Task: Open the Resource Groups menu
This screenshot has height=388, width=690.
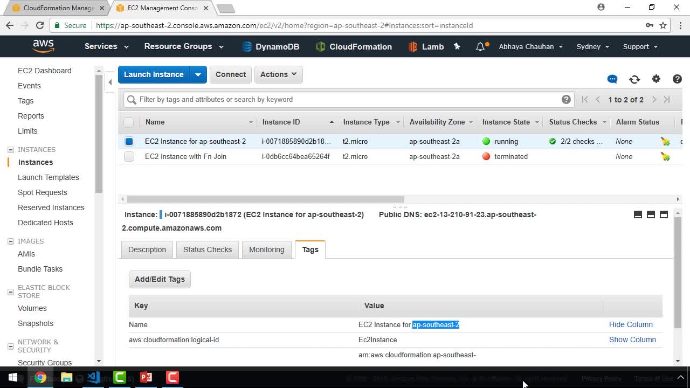Action: (x=184, y=46)
